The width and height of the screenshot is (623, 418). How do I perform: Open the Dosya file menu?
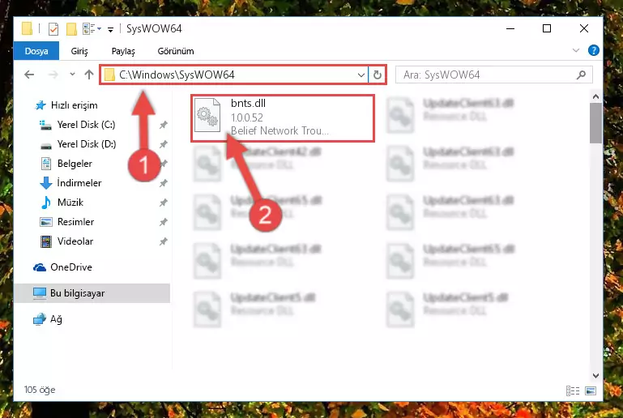tap(36, 51)
